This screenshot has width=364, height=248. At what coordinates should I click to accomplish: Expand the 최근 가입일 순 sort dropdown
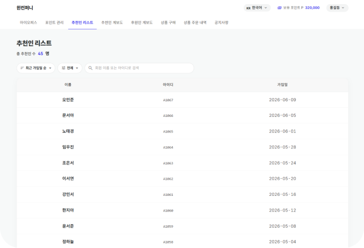tap(36, 68)
